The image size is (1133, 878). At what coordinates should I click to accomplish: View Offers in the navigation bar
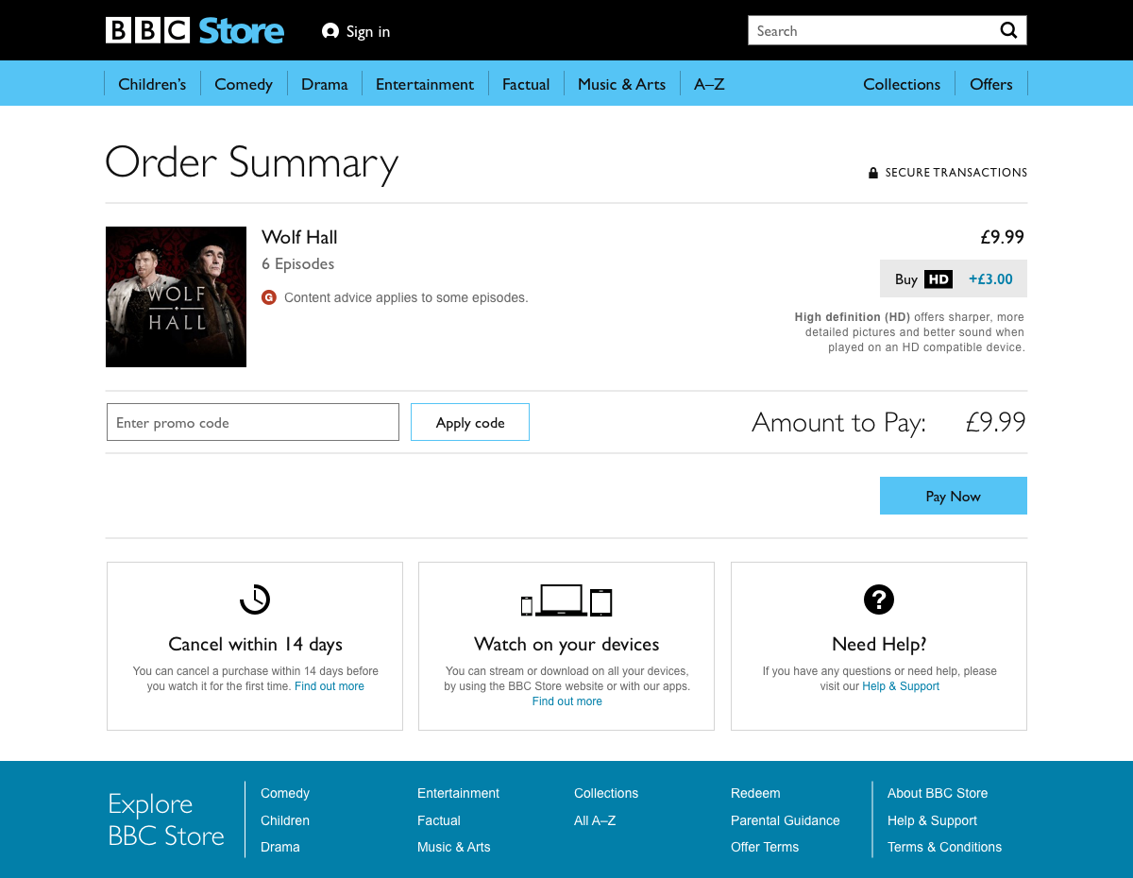pyautogui.click(x=991, y=84)
